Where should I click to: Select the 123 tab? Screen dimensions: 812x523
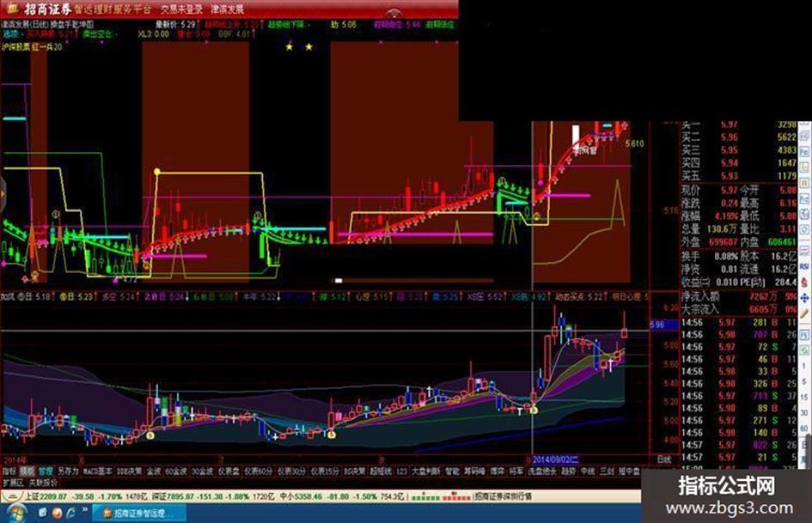(x=401, y=471)
